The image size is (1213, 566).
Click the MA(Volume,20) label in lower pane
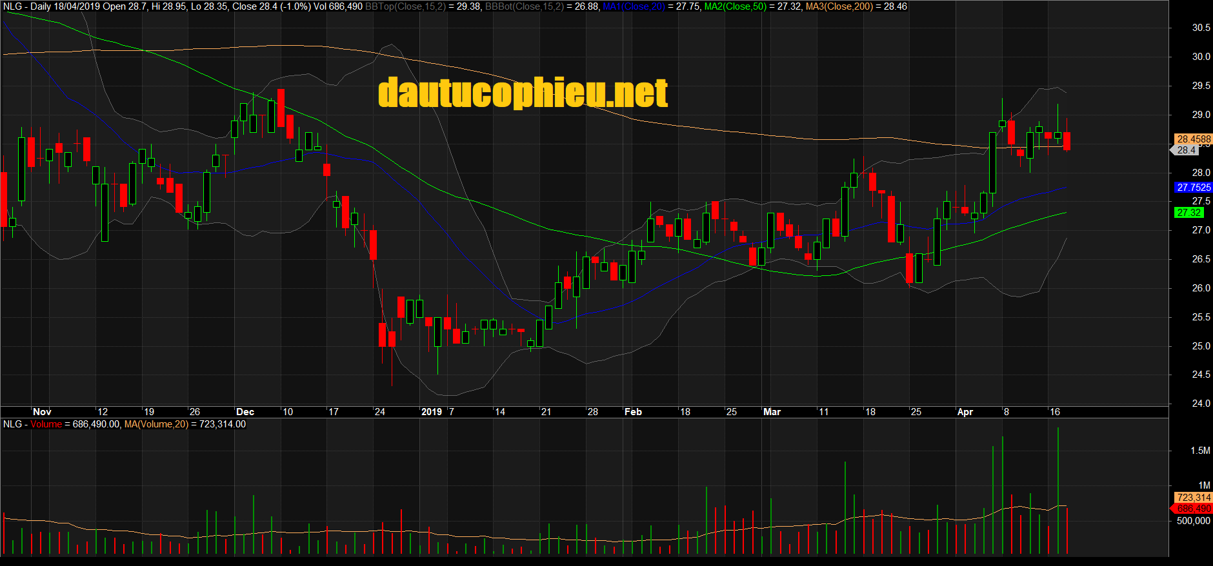[156, 424]
